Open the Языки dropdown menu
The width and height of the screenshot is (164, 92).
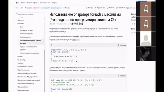click(x=23, y=3)
